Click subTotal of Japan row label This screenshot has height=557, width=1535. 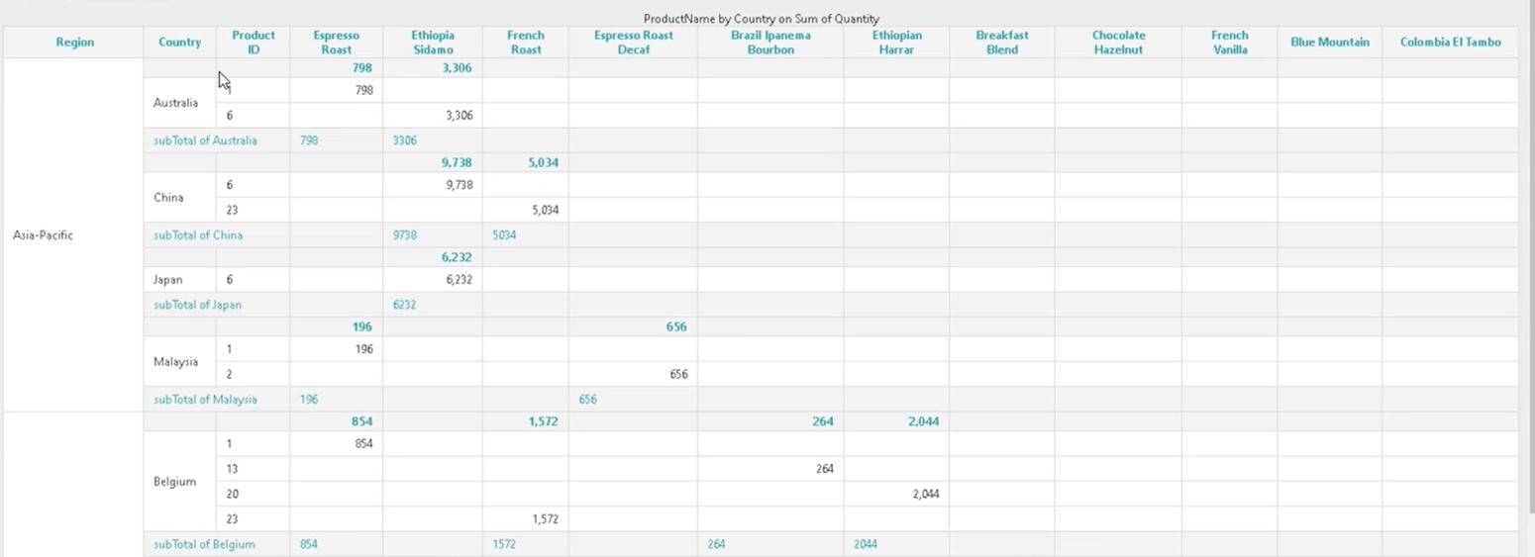click(x=197, y=305)
